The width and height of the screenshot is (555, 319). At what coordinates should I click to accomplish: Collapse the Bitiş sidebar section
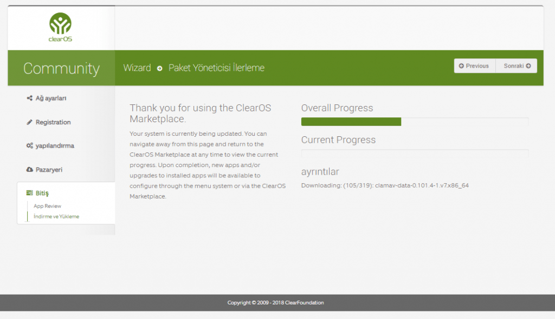42,193
